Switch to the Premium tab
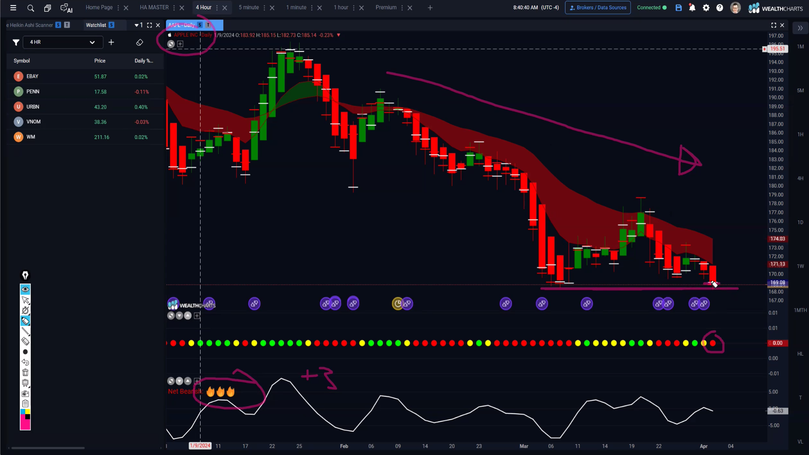This screenshot has width=809, height=455. pos(386,8)
